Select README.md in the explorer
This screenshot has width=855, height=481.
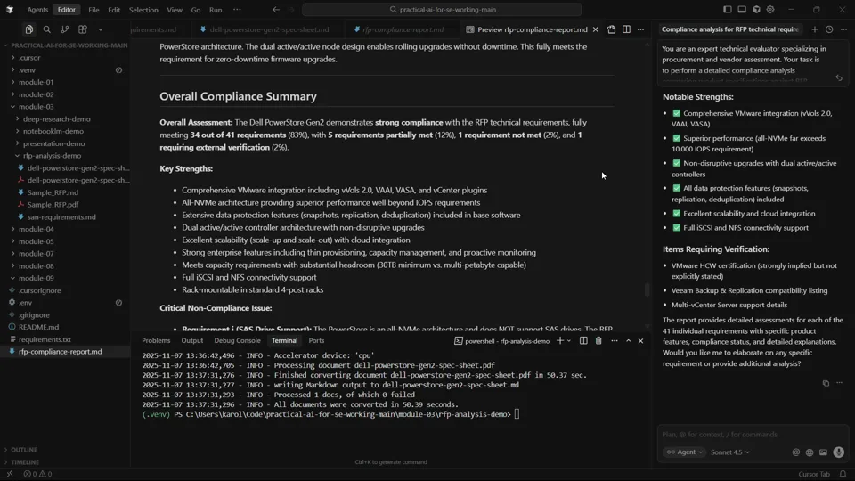[x=38, y=327]
